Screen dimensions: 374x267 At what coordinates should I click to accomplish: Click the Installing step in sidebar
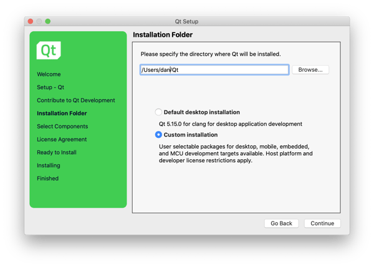click(49, 165)
